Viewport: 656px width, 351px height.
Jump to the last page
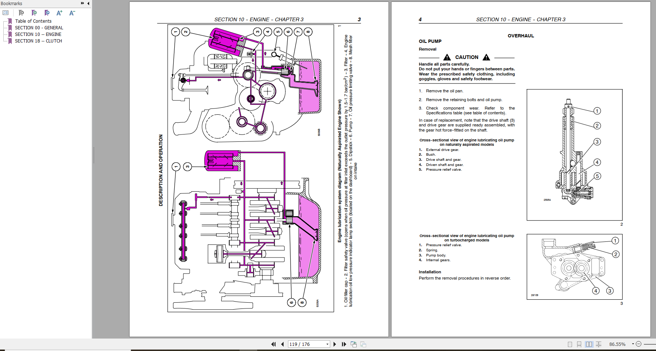pyautogui.click(x=343, y=344)
